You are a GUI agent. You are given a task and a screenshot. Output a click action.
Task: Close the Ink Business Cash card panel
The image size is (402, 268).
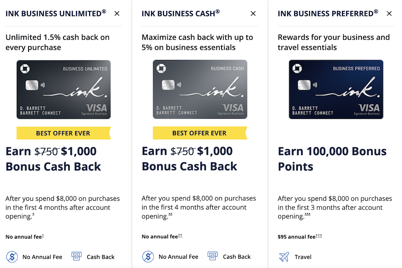[253, 14]
